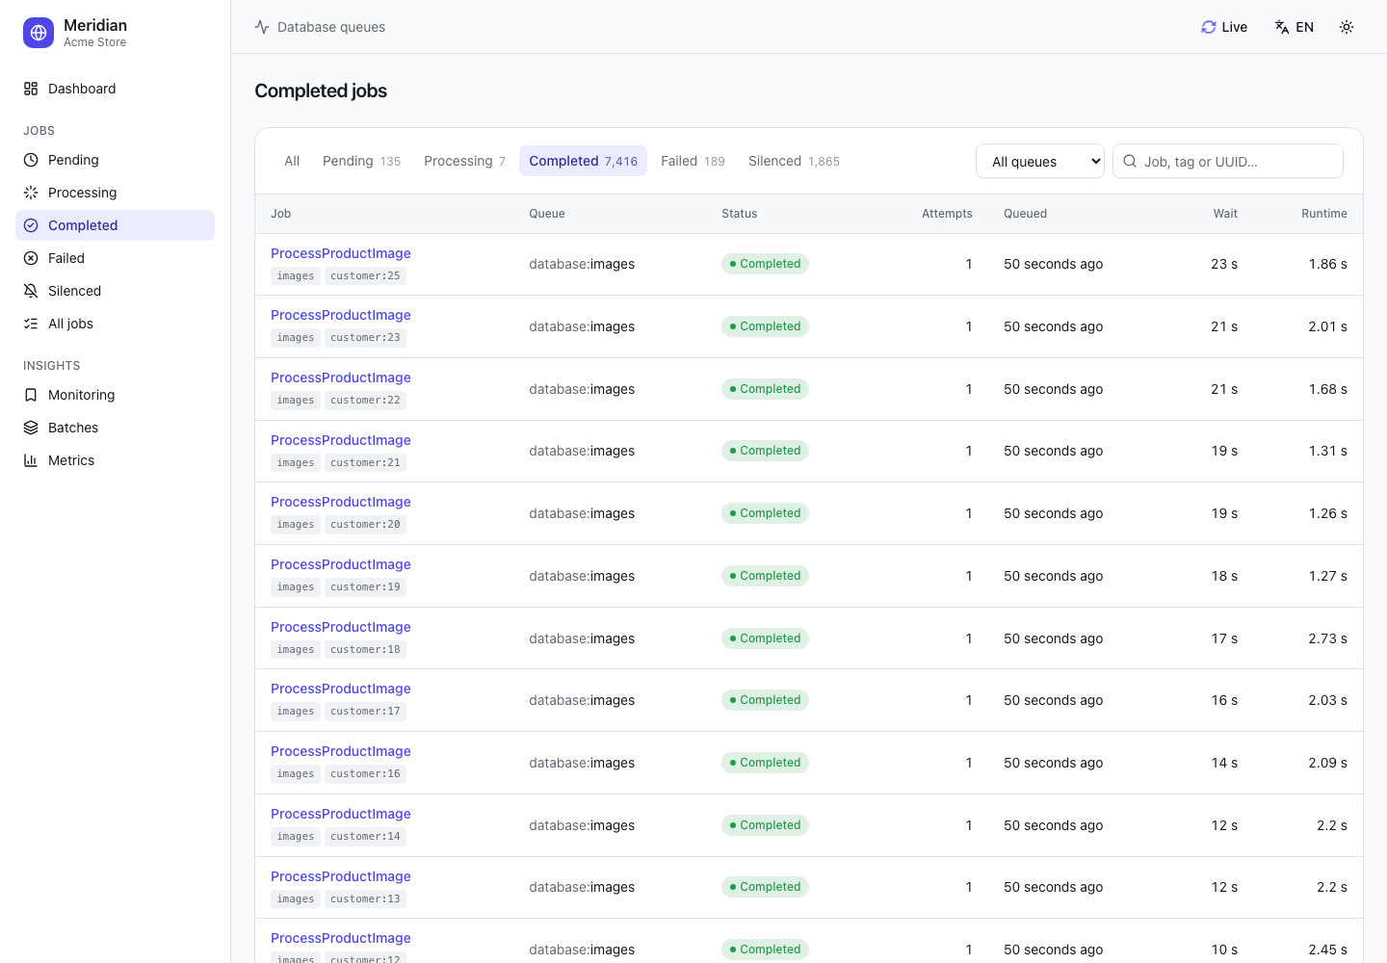
Task: Click the 23 s wait value
Action: click(x=1224, y=264)
